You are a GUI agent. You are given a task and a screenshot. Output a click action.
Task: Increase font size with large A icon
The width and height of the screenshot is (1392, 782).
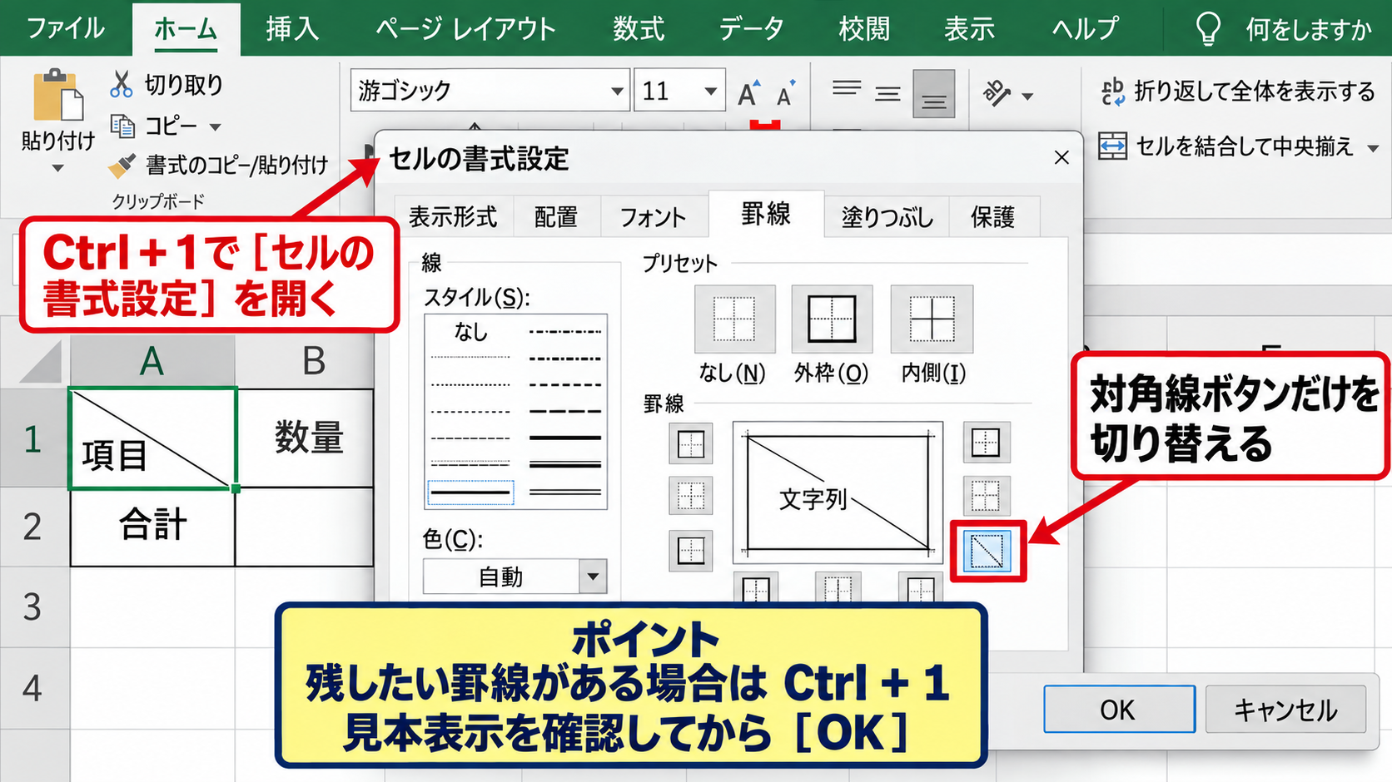pyautogui.click(x=749, y=92)
